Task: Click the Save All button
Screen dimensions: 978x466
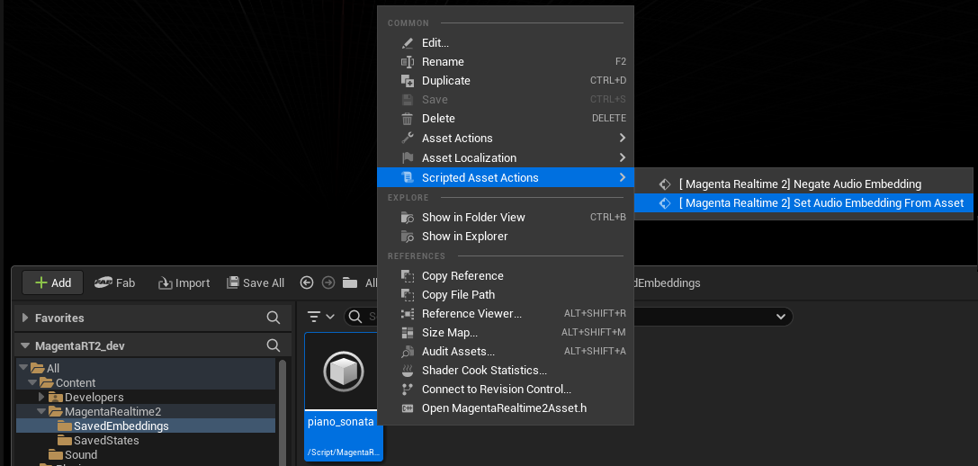Action: click(x=256, y=282)
